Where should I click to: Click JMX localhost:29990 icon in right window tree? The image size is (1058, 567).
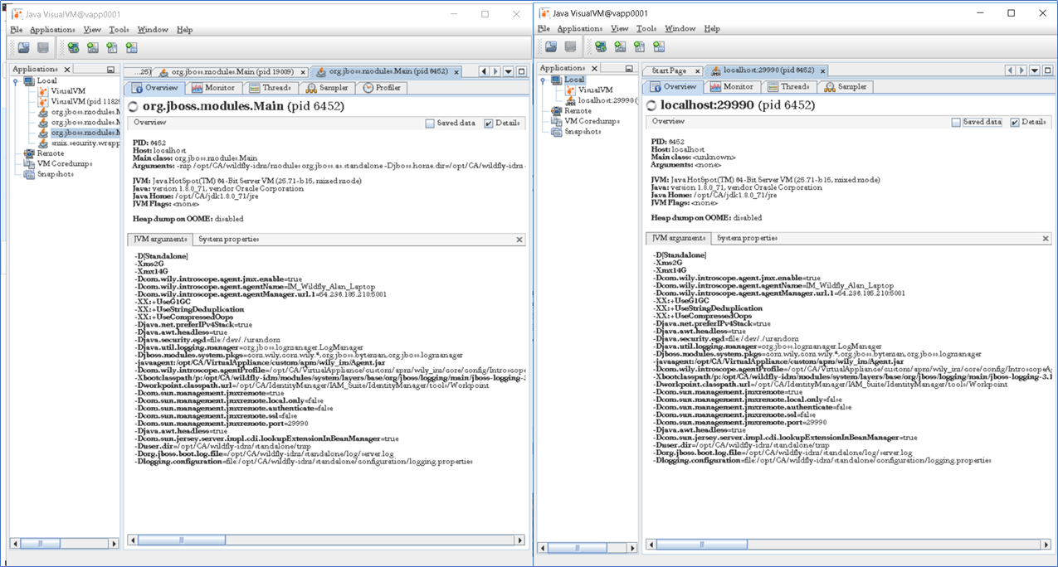(x=570, y=100)
